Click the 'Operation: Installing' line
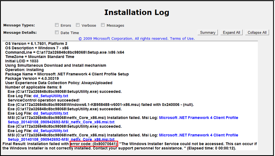This screenshot has height=156, width=275. tap(24, 70)
